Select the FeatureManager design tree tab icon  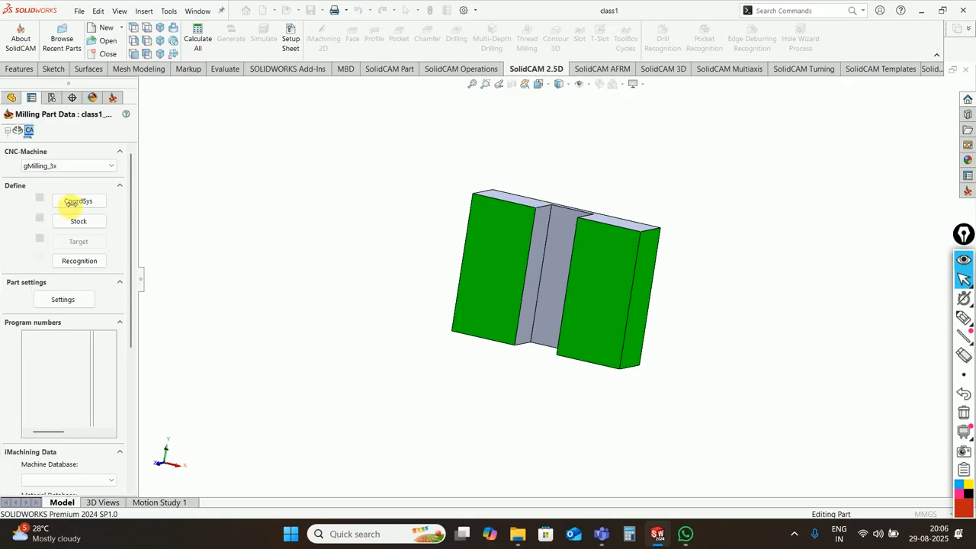[11, 98]
